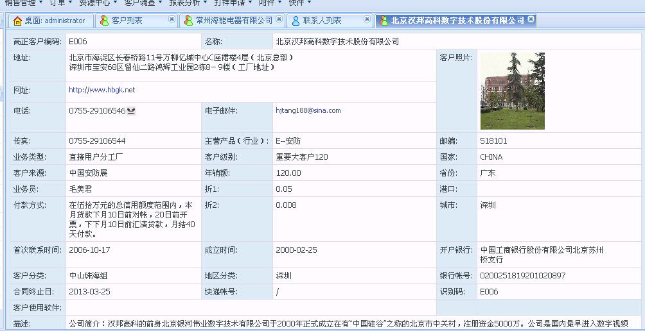Click the Shenzhen factory address line
The image size is (645, 331).
tap(172, 67)
